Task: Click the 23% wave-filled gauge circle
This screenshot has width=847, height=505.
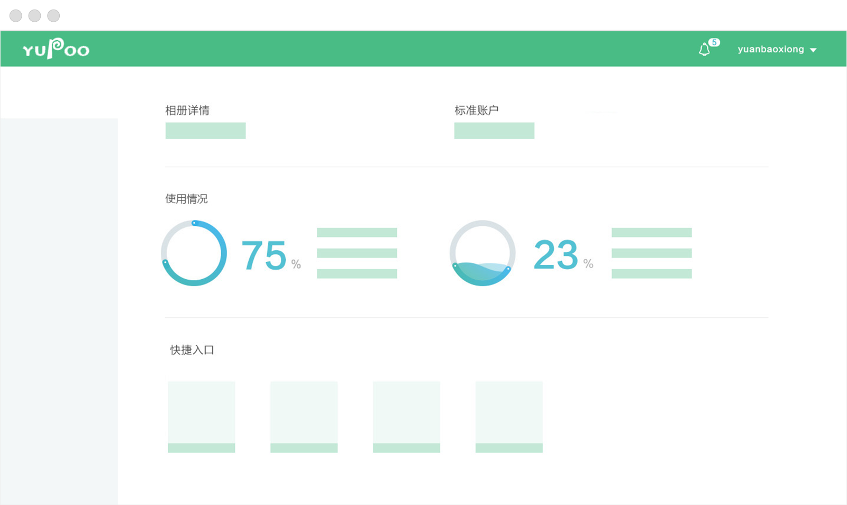Action: point(482,253)
